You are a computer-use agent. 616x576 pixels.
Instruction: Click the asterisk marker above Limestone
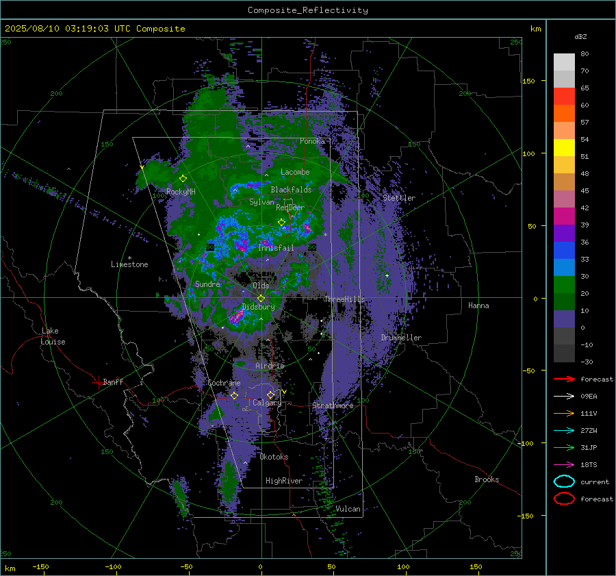(x=129, y=258)
